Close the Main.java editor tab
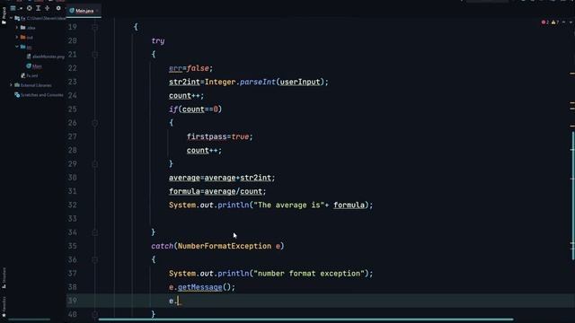 click(x=97, y=11)
